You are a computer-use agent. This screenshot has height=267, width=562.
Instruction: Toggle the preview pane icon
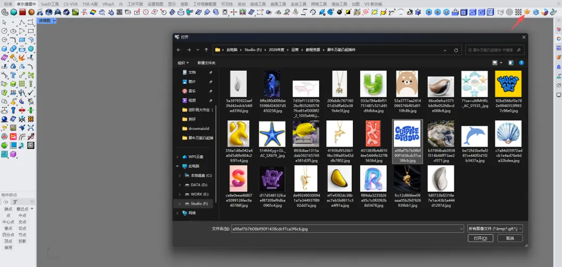pos(511,63)
